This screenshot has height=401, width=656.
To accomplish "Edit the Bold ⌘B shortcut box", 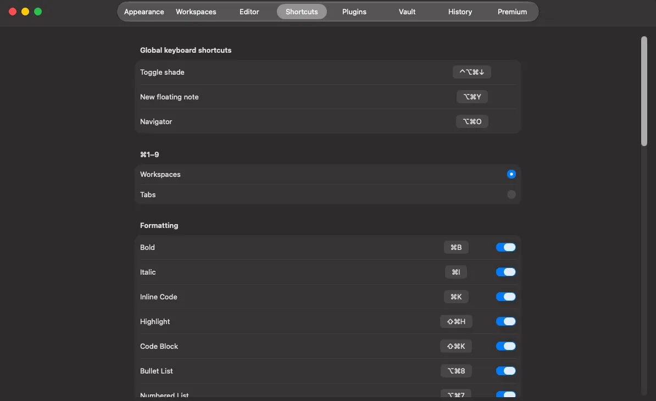I will [456, 247].
